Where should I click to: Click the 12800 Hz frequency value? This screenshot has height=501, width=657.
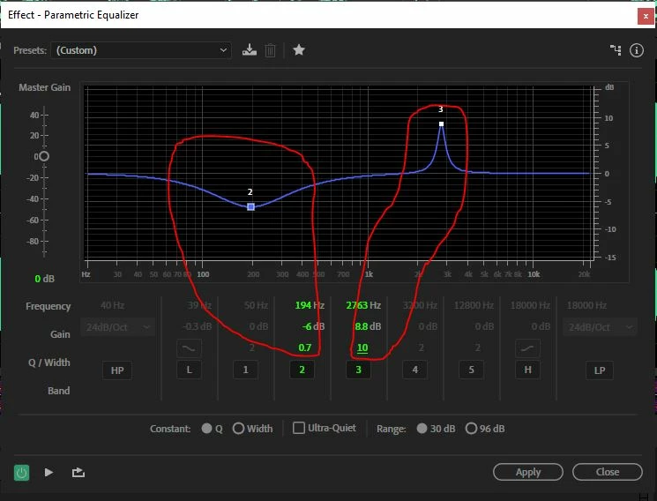point(474,305)
